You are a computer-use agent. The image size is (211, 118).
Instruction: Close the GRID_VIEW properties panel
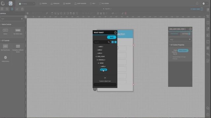190,29
